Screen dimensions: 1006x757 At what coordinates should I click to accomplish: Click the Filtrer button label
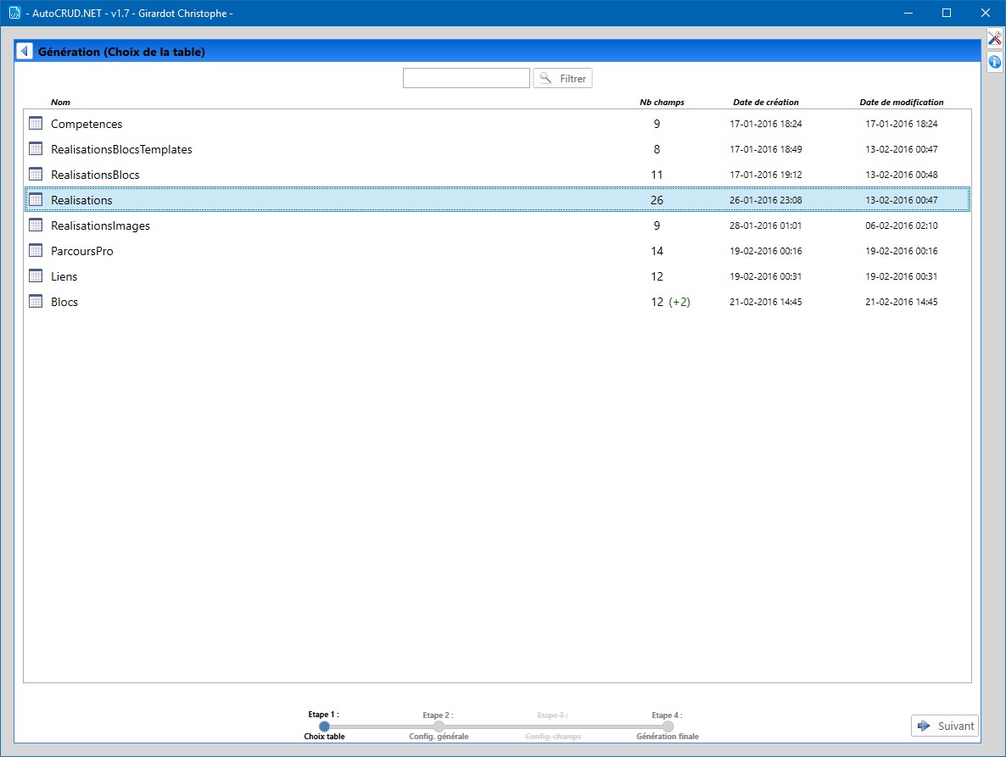[573, 78]
